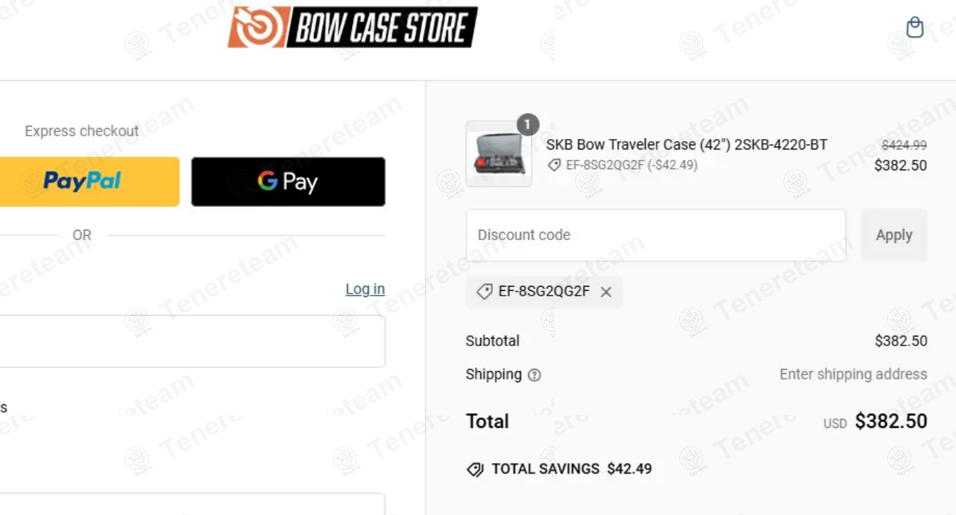Select the SKB Bow Traveler Case product title
956x515 pixels.
click(686, 145)
